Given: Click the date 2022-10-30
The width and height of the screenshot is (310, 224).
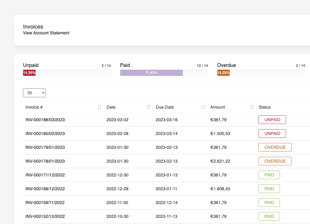Looking at the screenshot, I should point(117,216).
